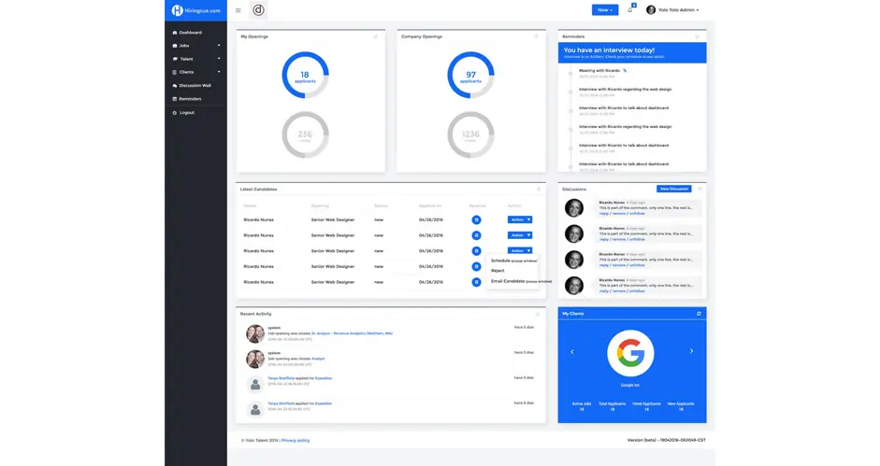The height and width of the screenshot is (466, 880).
Task: Show next client with right arrow
Action: tap(691, 351)
